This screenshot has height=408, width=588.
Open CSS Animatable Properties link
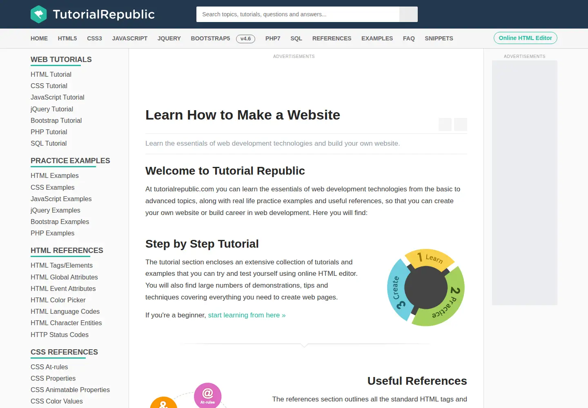70,390
